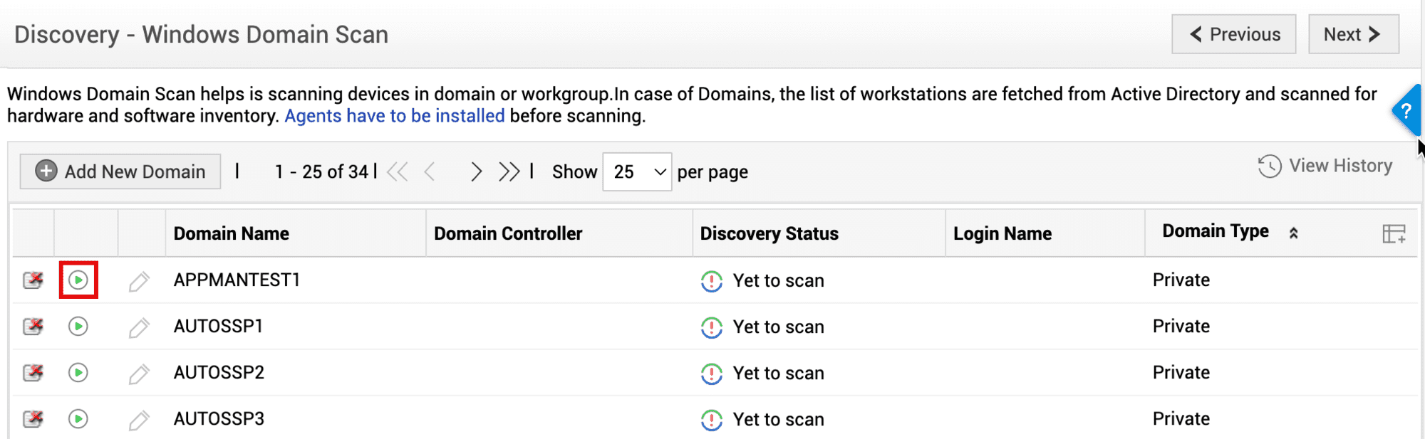
Task: Open the column chooser table icon
Action: coord(1394,233)
